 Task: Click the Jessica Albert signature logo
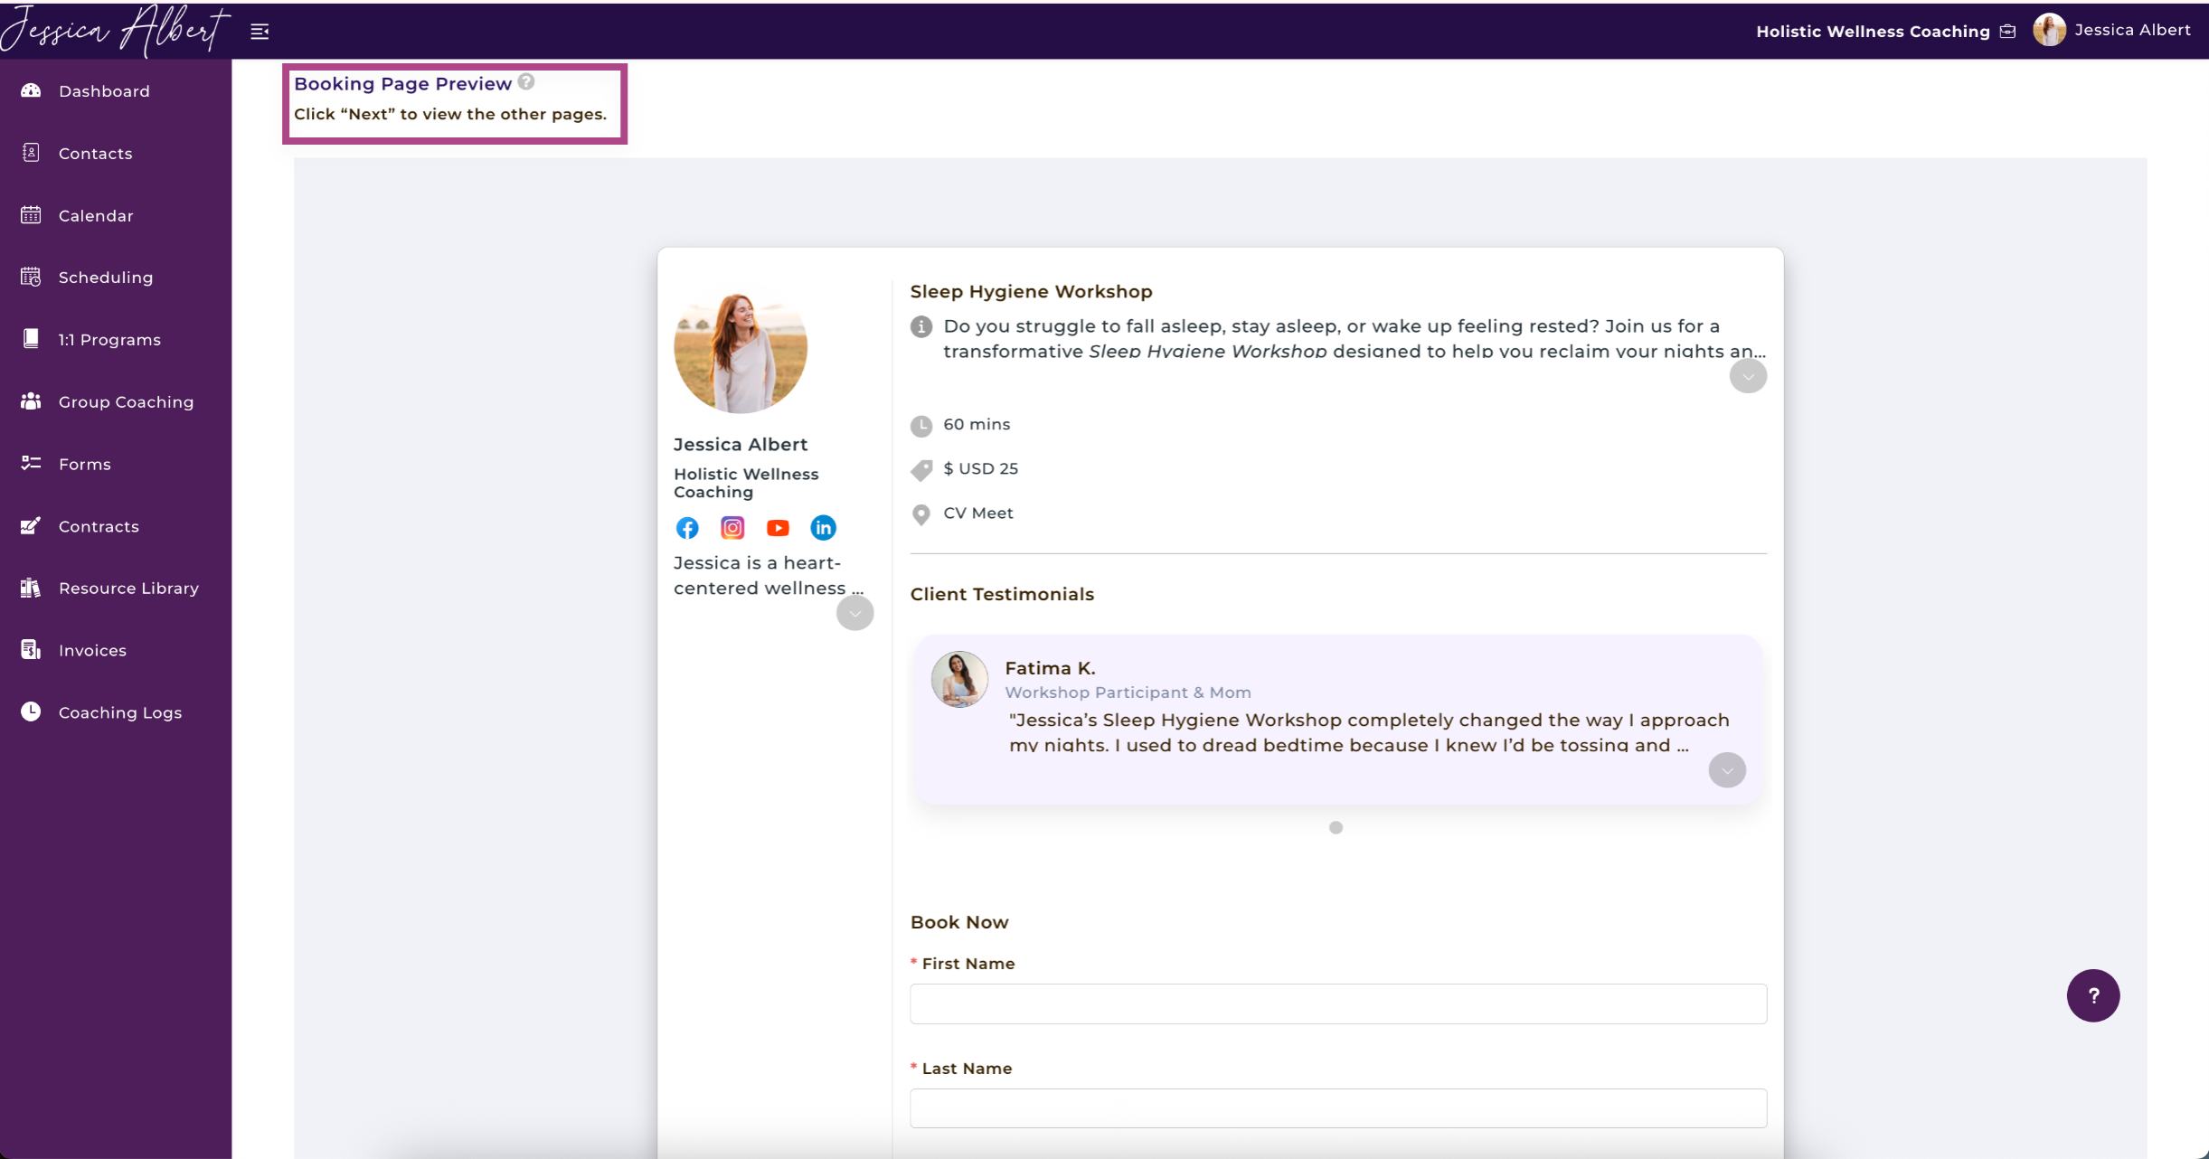[x=113, y=30]
